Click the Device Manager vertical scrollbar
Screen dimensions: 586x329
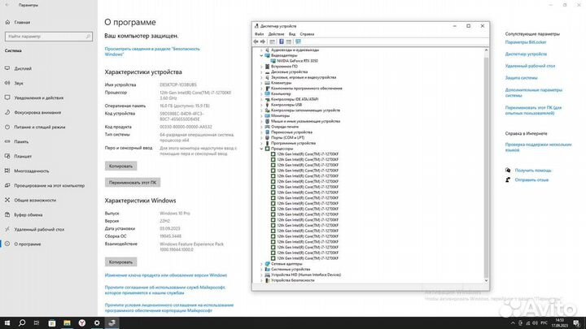click(x=486, y=165)
